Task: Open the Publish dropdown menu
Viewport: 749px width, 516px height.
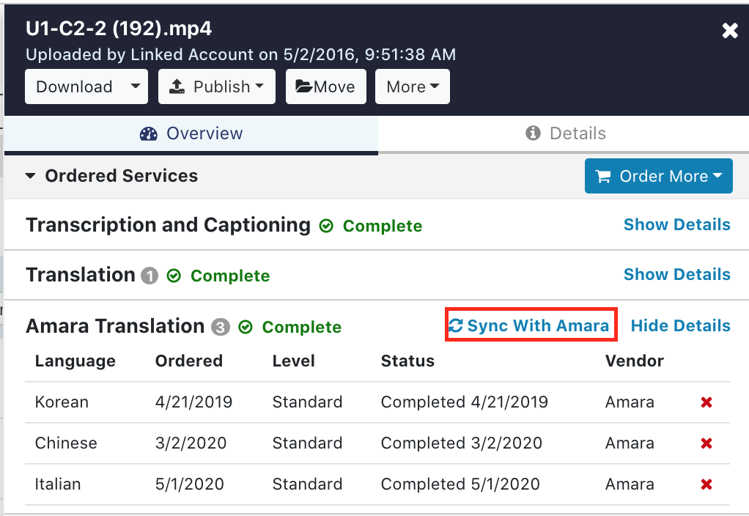Action: pos(217,86)
